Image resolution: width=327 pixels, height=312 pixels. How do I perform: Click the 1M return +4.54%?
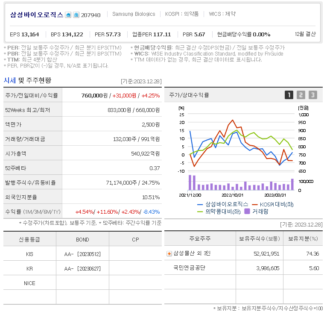click(x=85, y=212)
